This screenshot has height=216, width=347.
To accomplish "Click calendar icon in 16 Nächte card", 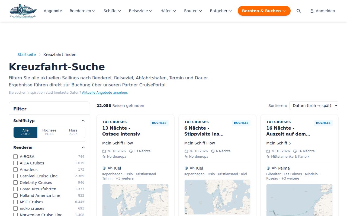I will click(x=268, y=151).
